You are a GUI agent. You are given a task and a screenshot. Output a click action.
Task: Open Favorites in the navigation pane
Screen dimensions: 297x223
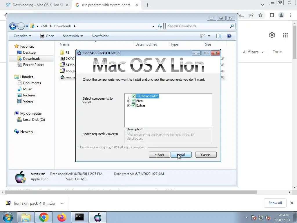point(27,46)
